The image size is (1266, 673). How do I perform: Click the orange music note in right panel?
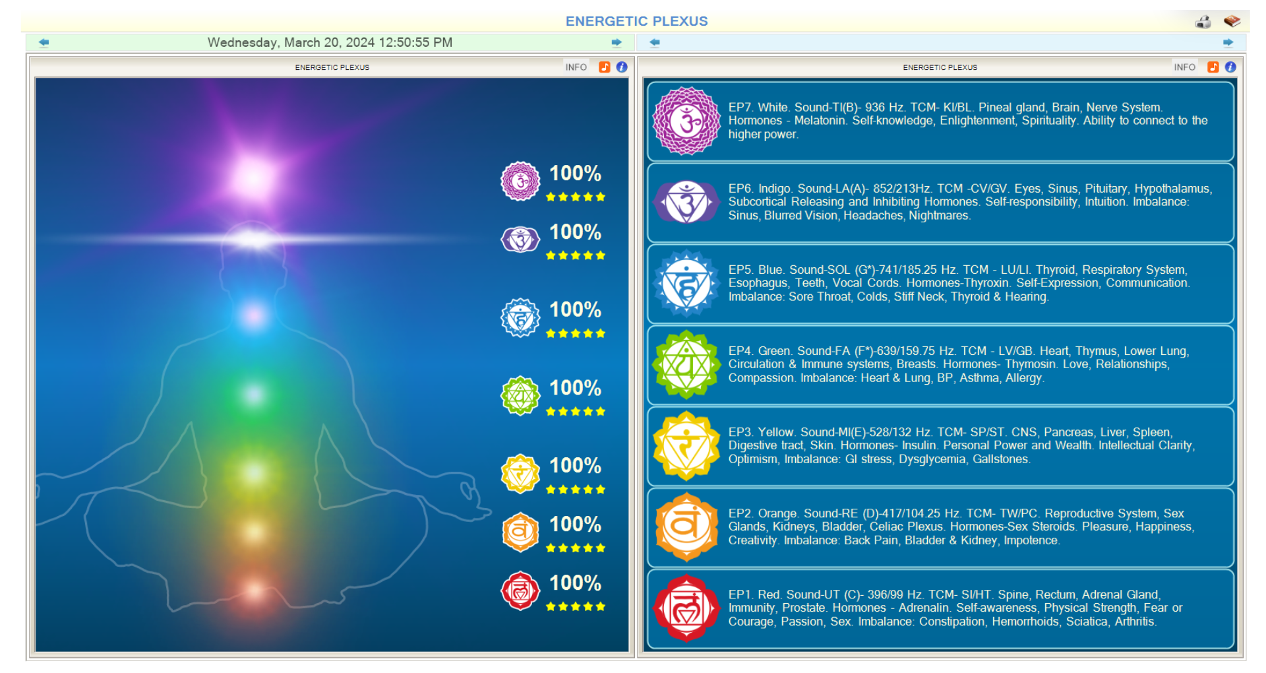coord(1213,67)
